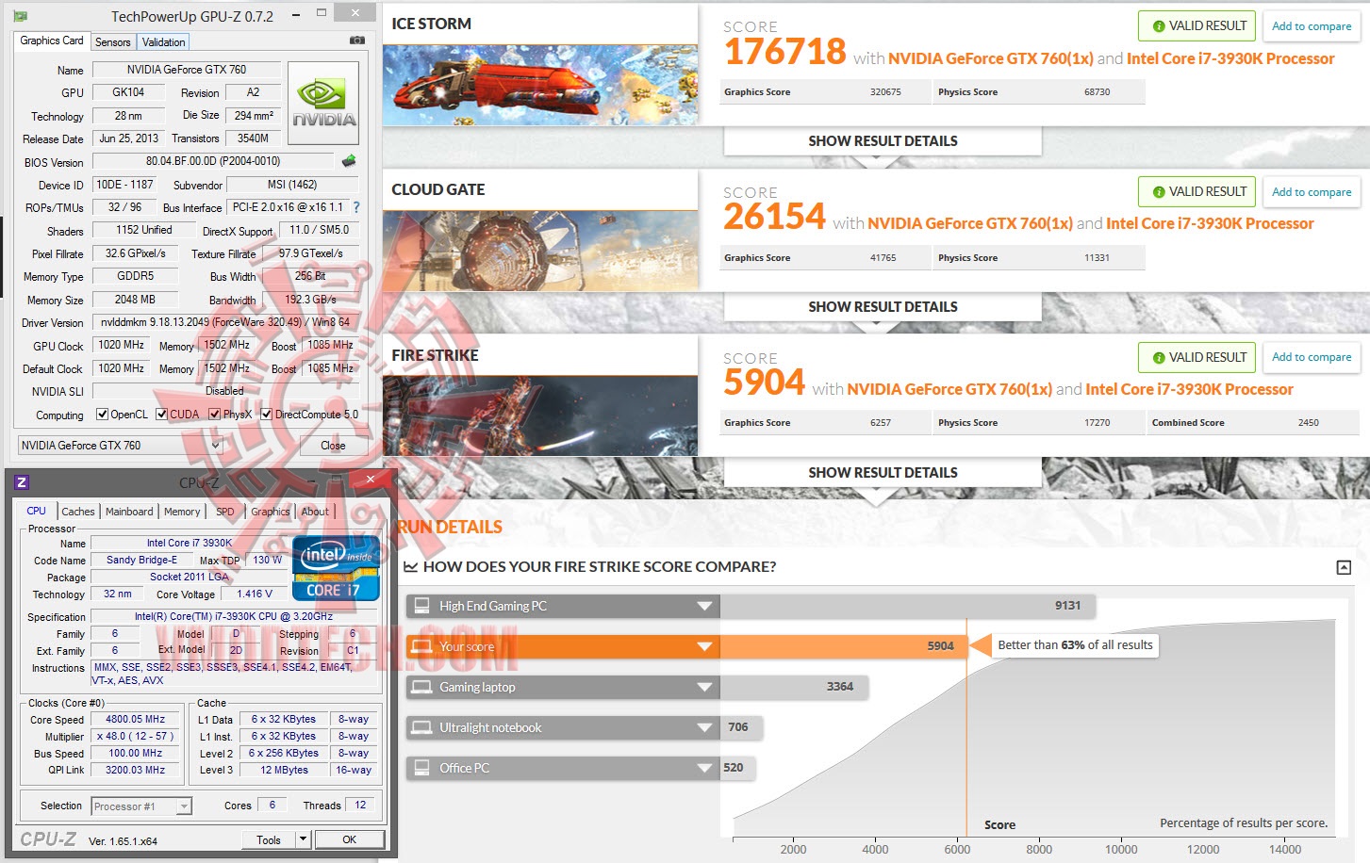Open the NVIDIA GeForce GTX 760(1x) link for Cloud Gate
The image size is (1370, 863).
pyautogui.click(x=970, y=224)
